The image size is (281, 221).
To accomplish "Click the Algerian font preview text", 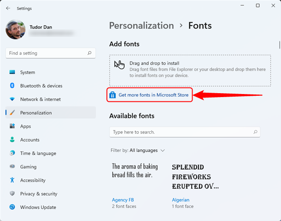I will [195, 177].
